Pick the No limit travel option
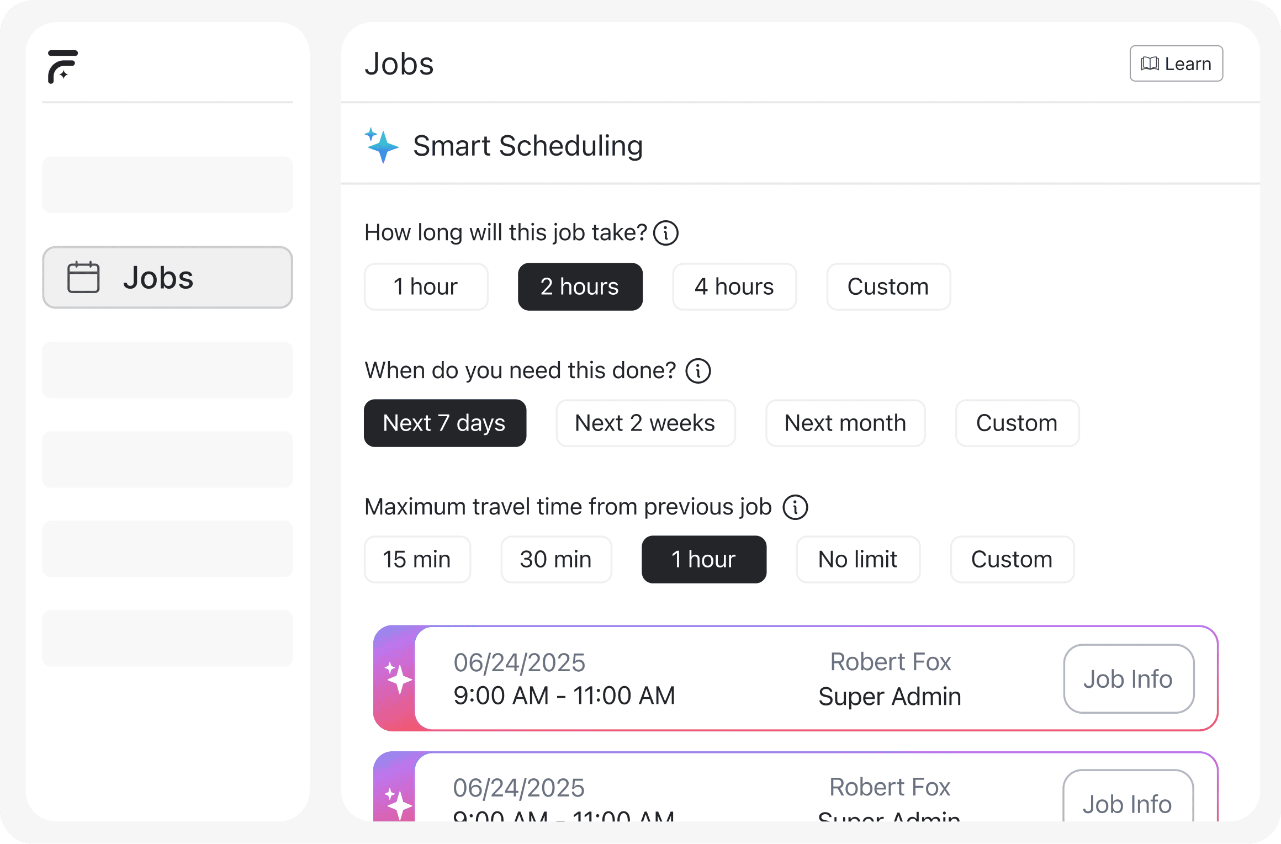Screen dimensions: 1281x844 pos(857,560)
